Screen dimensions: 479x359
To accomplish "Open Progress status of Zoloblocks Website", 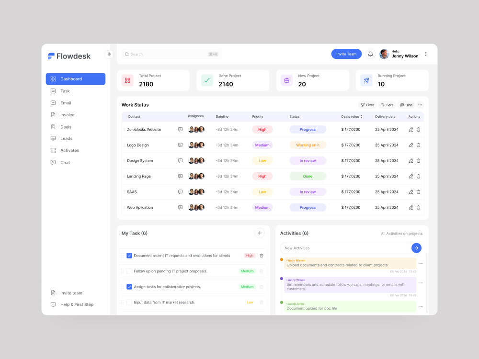I will (308, 129).
